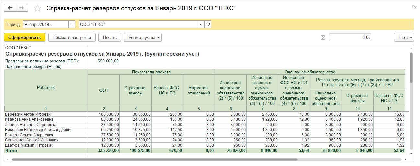Click the 550 000,00 reserve limit value
The width and height of the screenshot is (420, 166).
click(108, 61)
